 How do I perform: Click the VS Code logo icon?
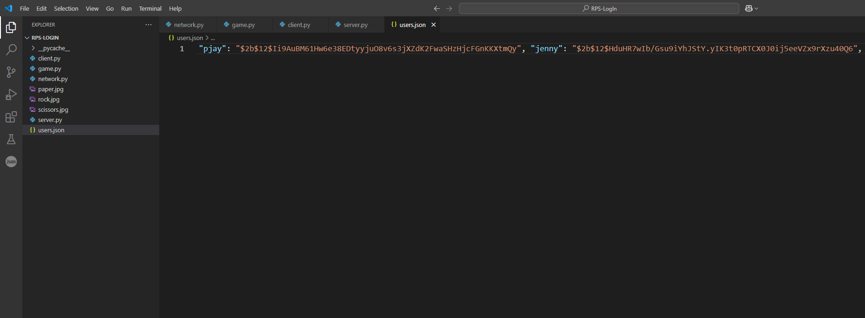(x=8, y=8)
